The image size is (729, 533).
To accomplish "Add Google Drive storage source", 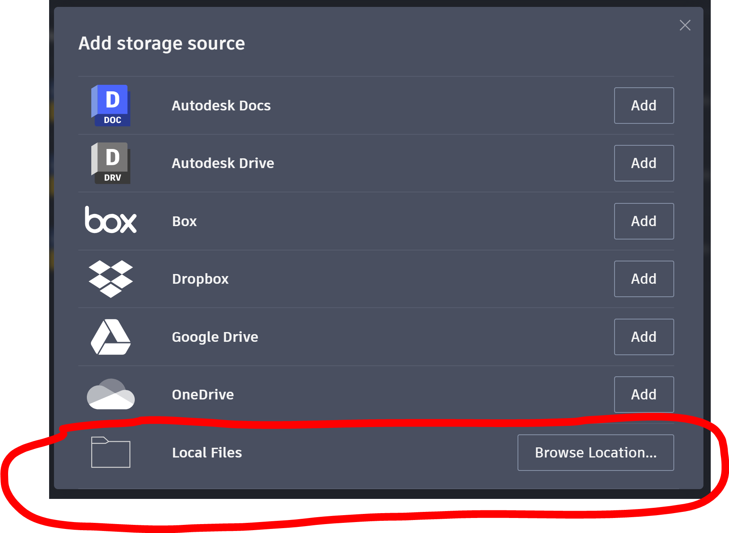I will coord(644,337).
